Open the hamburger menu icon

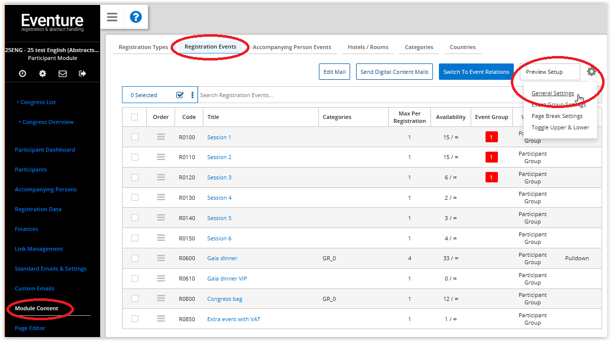[x=112, y=17]
